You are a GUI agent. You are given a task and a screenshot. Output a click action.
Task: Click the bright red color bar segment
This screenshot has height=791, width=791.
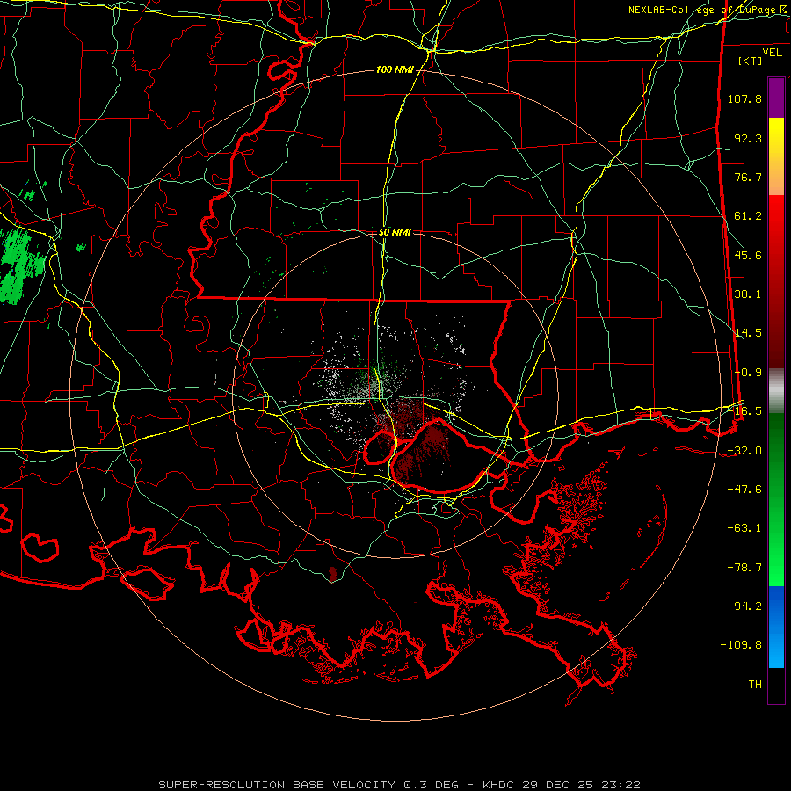pos(776,222)
